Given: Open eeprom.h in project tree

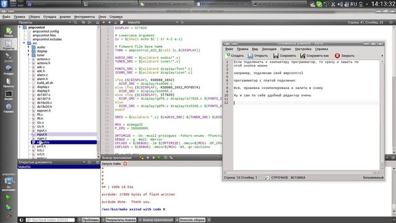Looking at the screenshot, I should (x=44, y=110).
